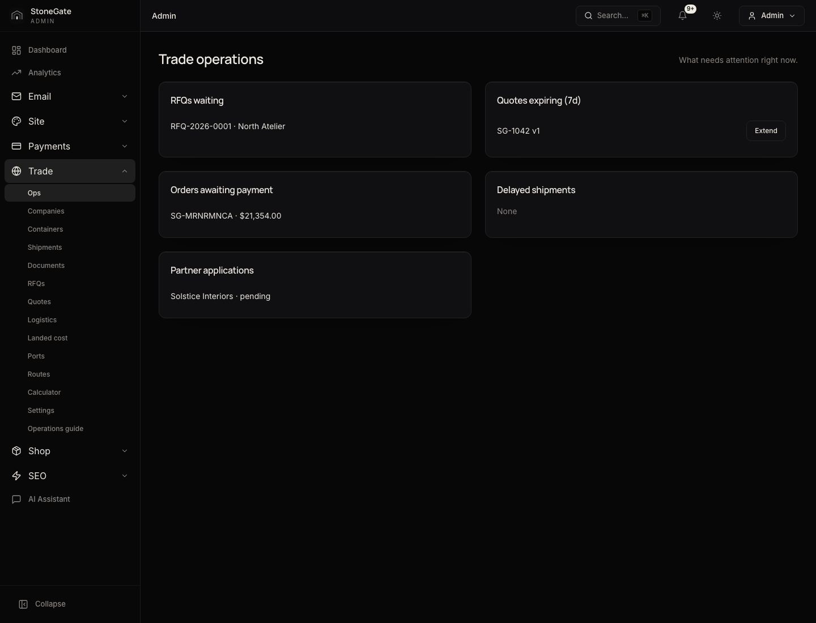Click the Analytics trend-line icon

pyautogui.click(x=16, y=73)
